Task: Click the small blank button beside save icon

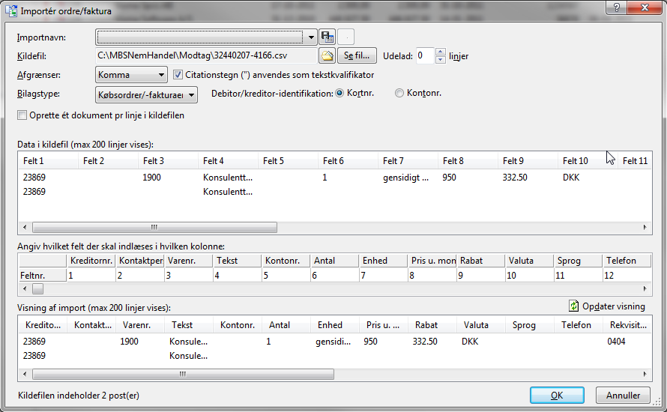Action: (346, 37)
